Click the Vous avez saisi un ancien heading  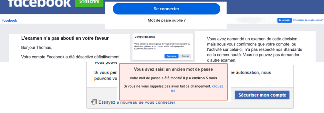coord(173,69)
